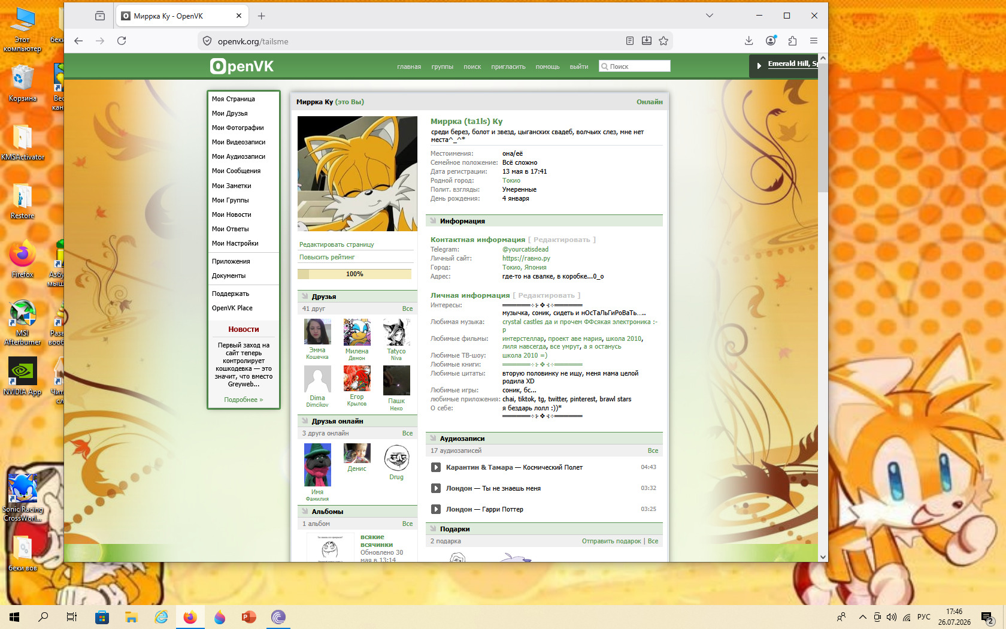The height and width of the screenshot is (629, 1006).
Task: Close the Миррка Ку - OpenVK tab
Action: 239,16
